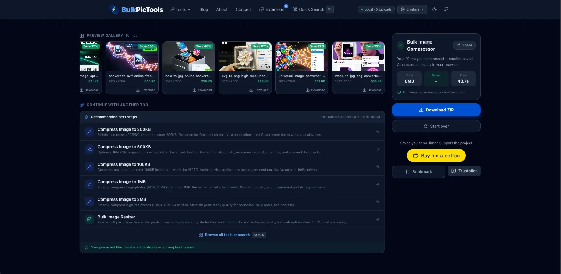Click the Preview Gallery image icon
The width and height of the screenshot is (561, 274).
pyautogui.click(x=82, y=36)
